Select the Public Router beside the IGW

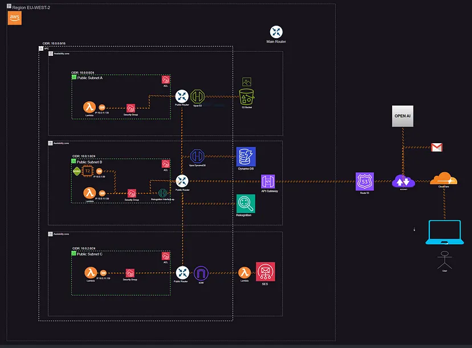coord(182,273)
